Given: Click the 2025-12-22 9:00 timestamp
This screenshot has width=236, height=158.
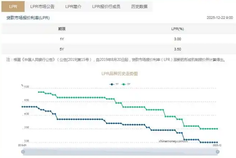Looking at the screenshot, I should point(220,18).
